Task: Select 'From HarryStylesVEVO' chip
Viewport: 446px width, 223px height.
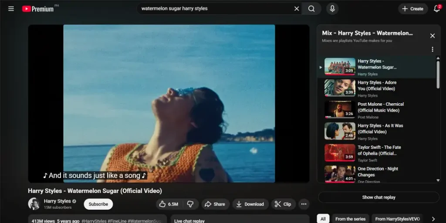Action: 397,219
